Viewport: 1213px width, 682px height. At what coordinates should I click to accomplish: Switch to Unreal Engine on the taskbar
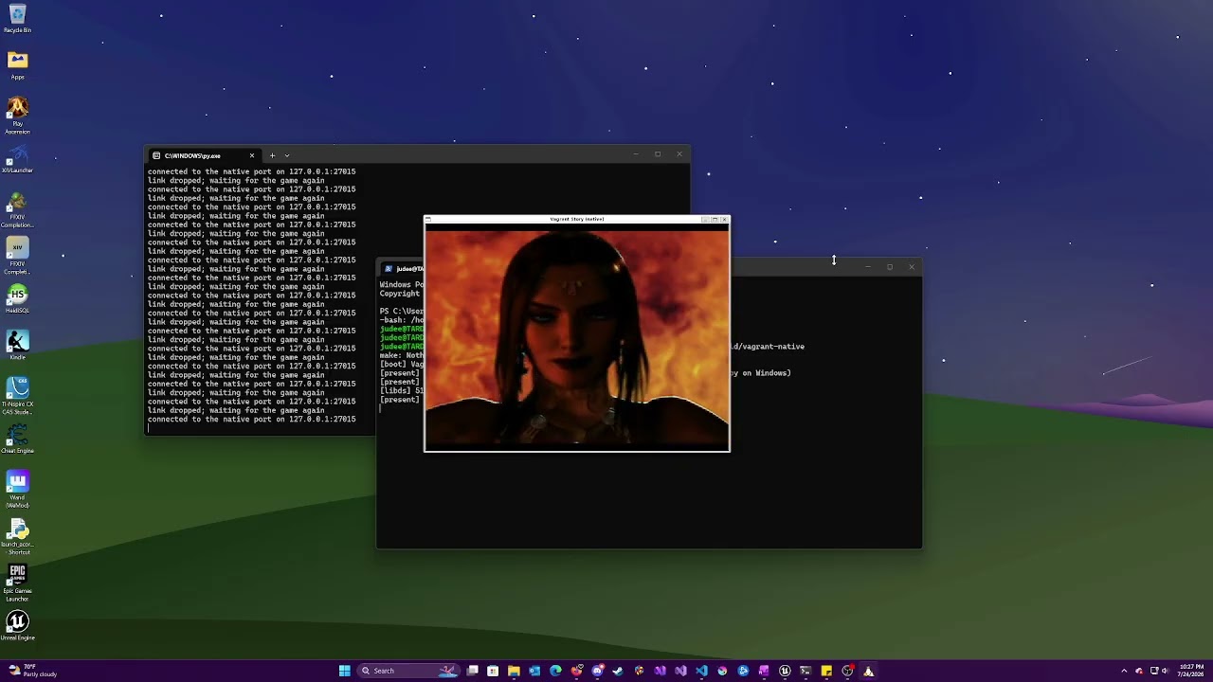785,671
